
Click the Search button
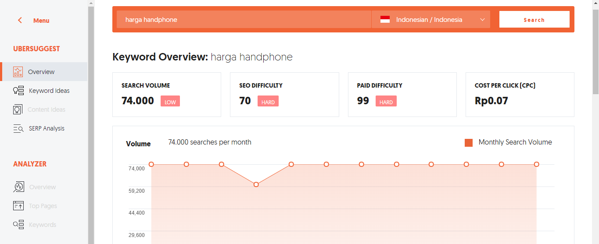point(534,20)
